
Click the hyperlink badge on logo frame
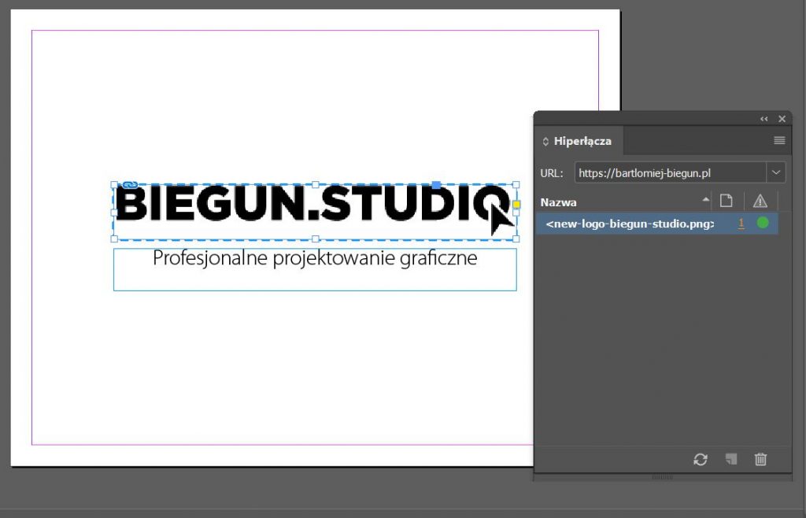click(x=130, y=185)
